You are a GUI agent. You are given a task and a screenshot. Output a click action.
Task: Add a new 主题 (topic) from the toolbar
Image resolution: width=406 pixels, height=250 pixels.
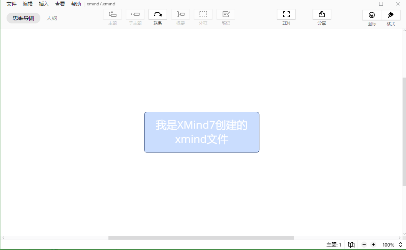[112, 17]
